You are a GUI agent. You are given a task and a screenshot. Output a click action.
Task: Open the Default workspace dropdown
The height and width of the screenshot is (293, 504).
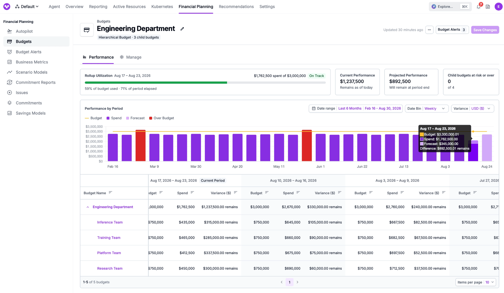coord(27,7)
